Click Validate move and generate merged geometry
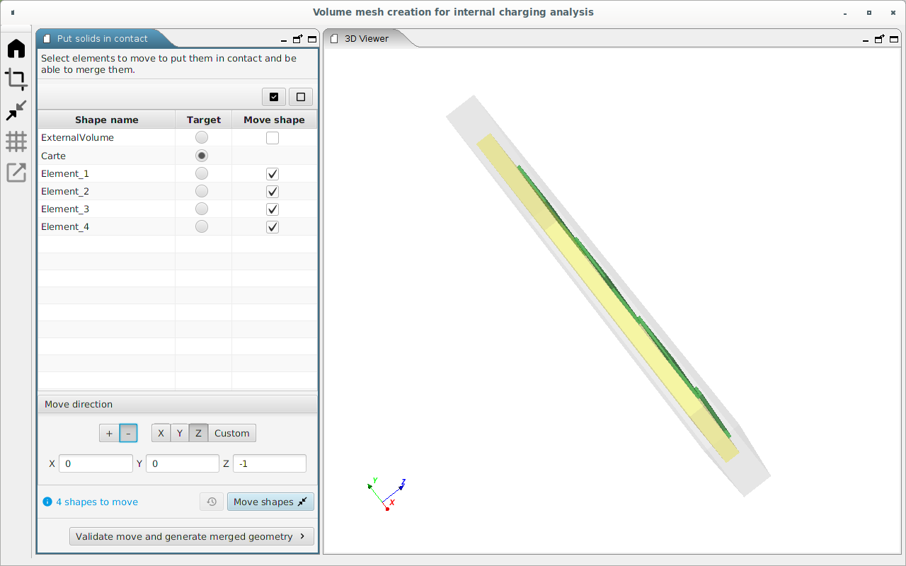906x566 pixels. click(x=191, y=536)
